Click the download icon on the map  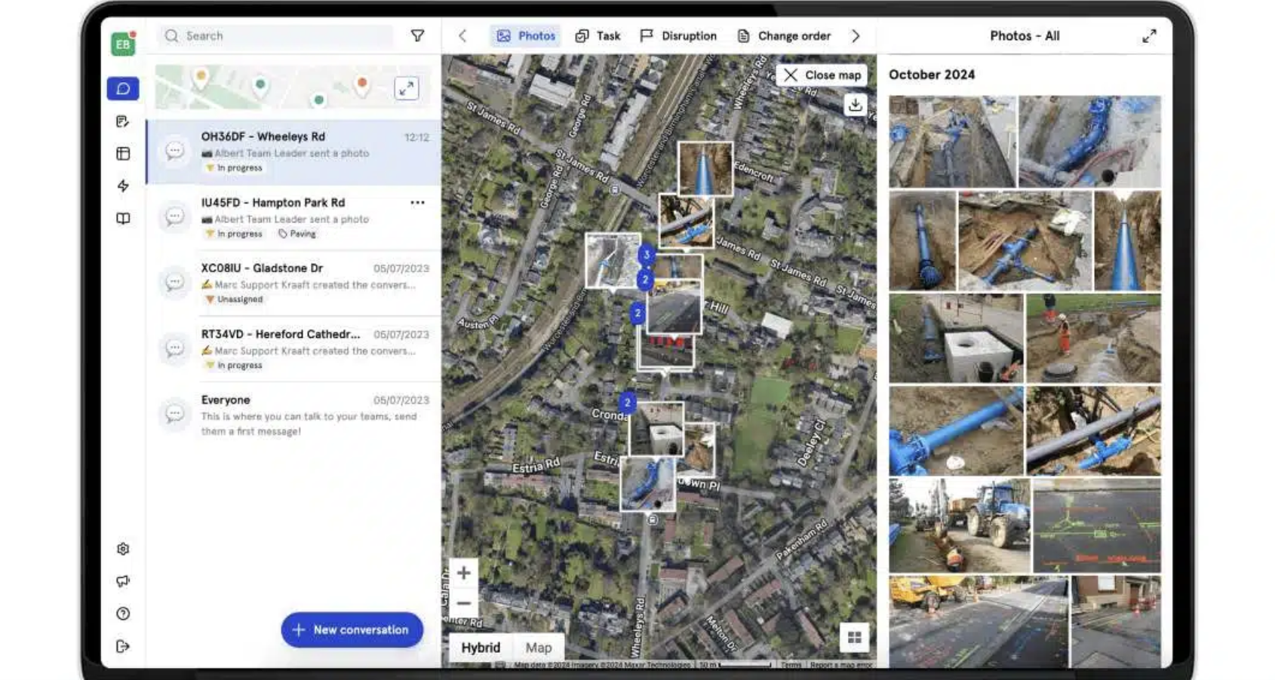click(855, 105)
